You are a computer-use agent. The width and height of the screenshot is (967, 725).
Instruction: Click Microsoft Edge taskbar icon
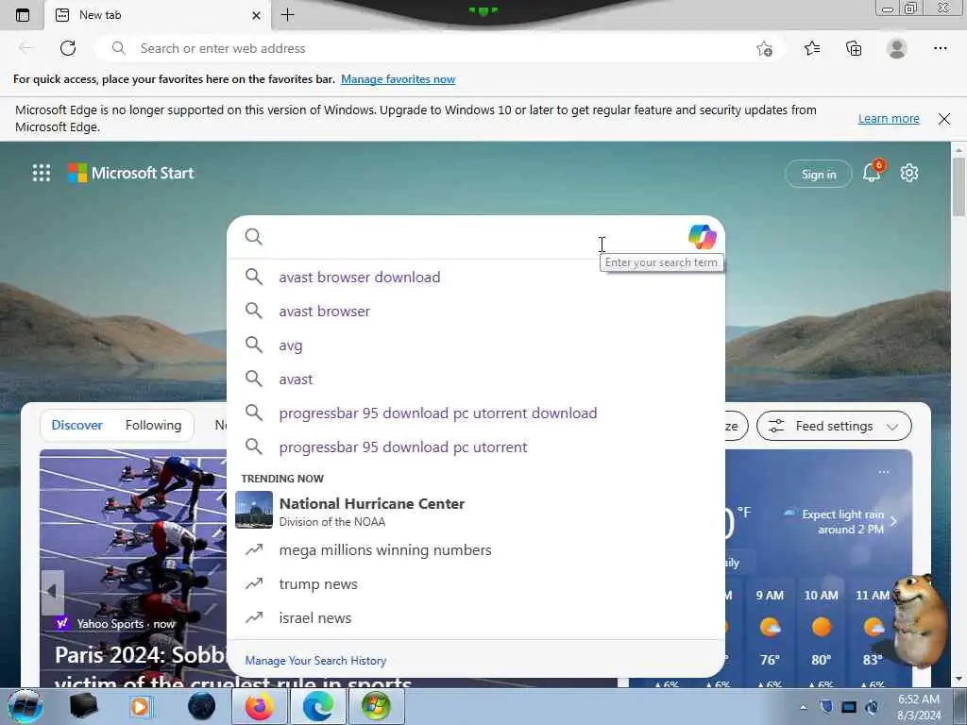click(317, 706)
